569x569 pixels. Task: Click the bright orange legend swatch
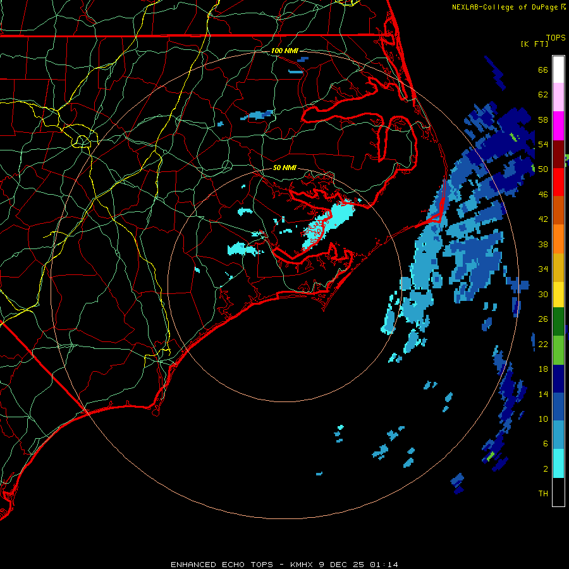[x=558, y=239]
